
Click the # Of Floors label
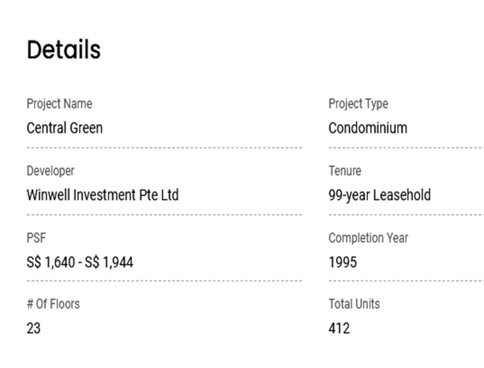pos(53,304)
